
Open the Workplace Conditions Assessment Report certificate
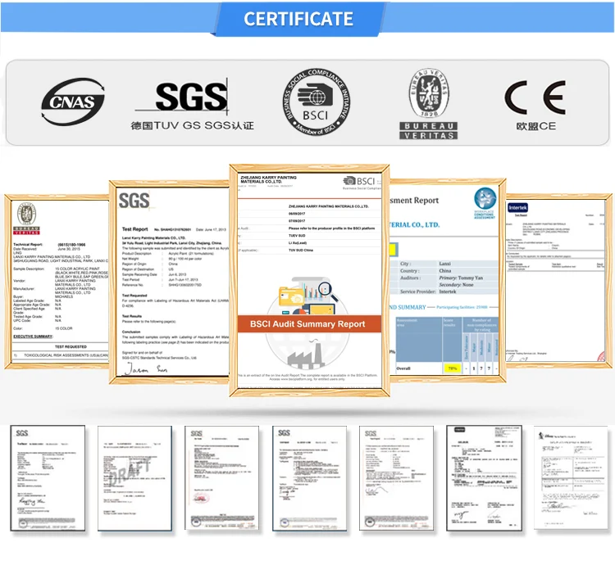(x=447, y=280)
